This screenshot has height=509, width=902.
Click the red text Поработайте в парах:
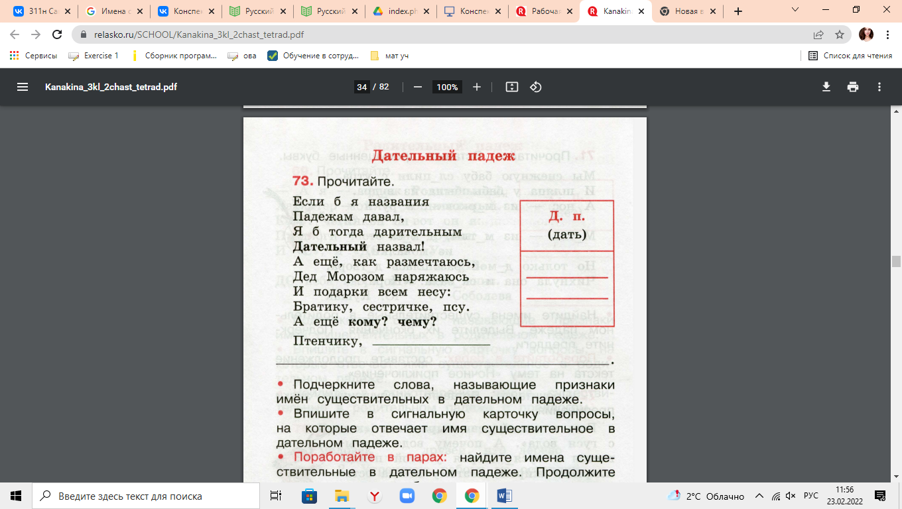tap(371, 457)
